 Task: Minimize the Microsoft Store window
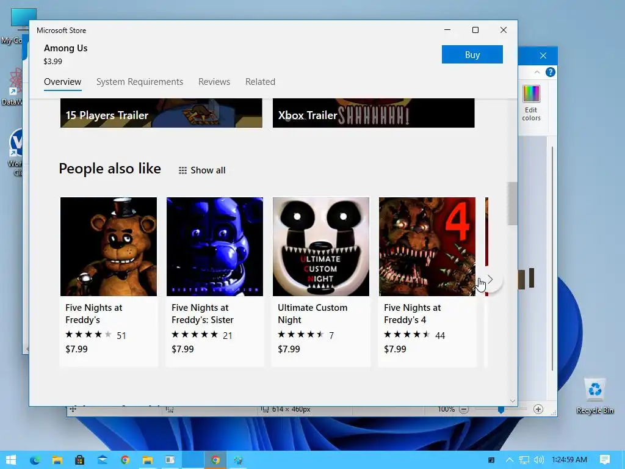click(x=447, y=30)
